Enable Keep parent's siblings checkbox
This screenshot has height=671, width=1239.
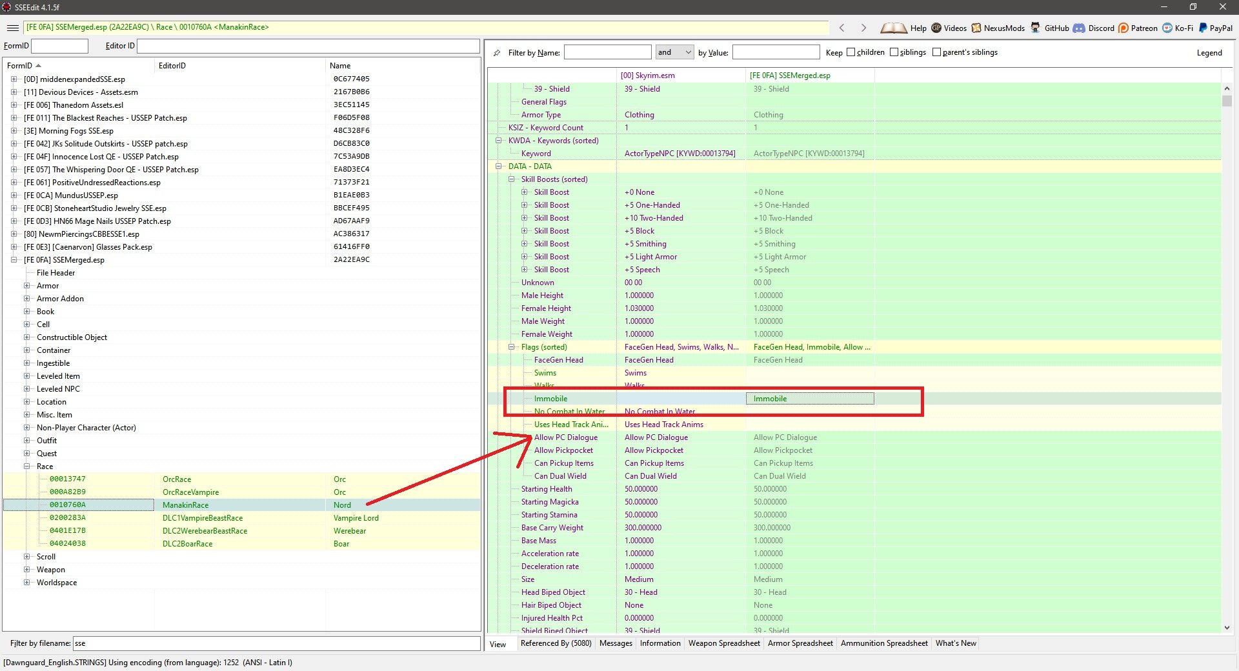pyautogui.click(x=936, y=52)
